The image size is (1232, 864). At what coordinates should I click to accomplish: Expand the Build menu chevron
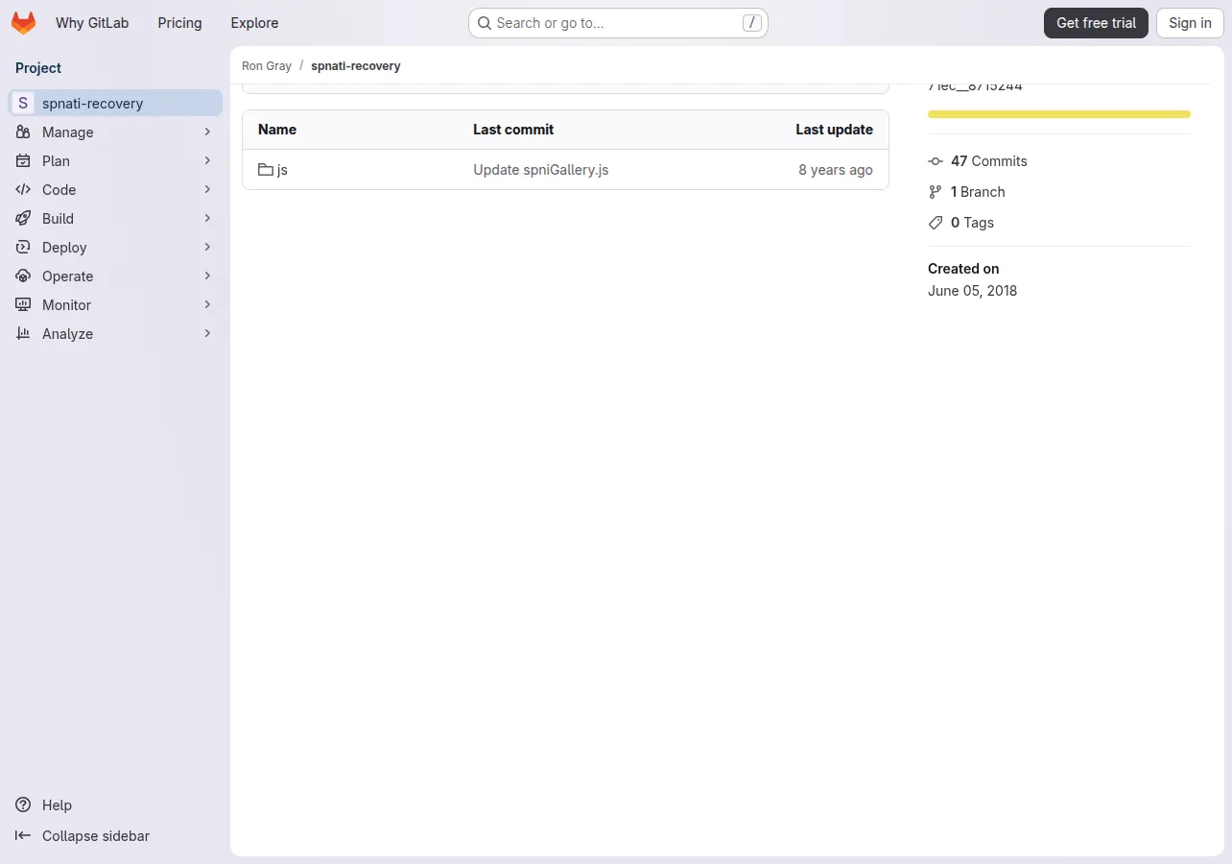(207, 219)
